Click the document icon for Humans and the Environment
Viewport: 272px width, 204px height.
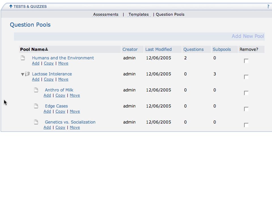click(x=23, y=58)
